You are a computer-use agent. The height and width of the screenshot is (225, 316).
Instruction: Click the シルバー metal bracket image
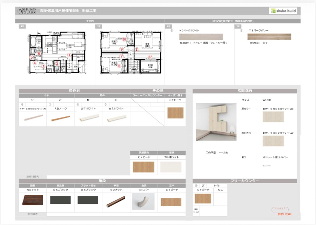point(143,201)
